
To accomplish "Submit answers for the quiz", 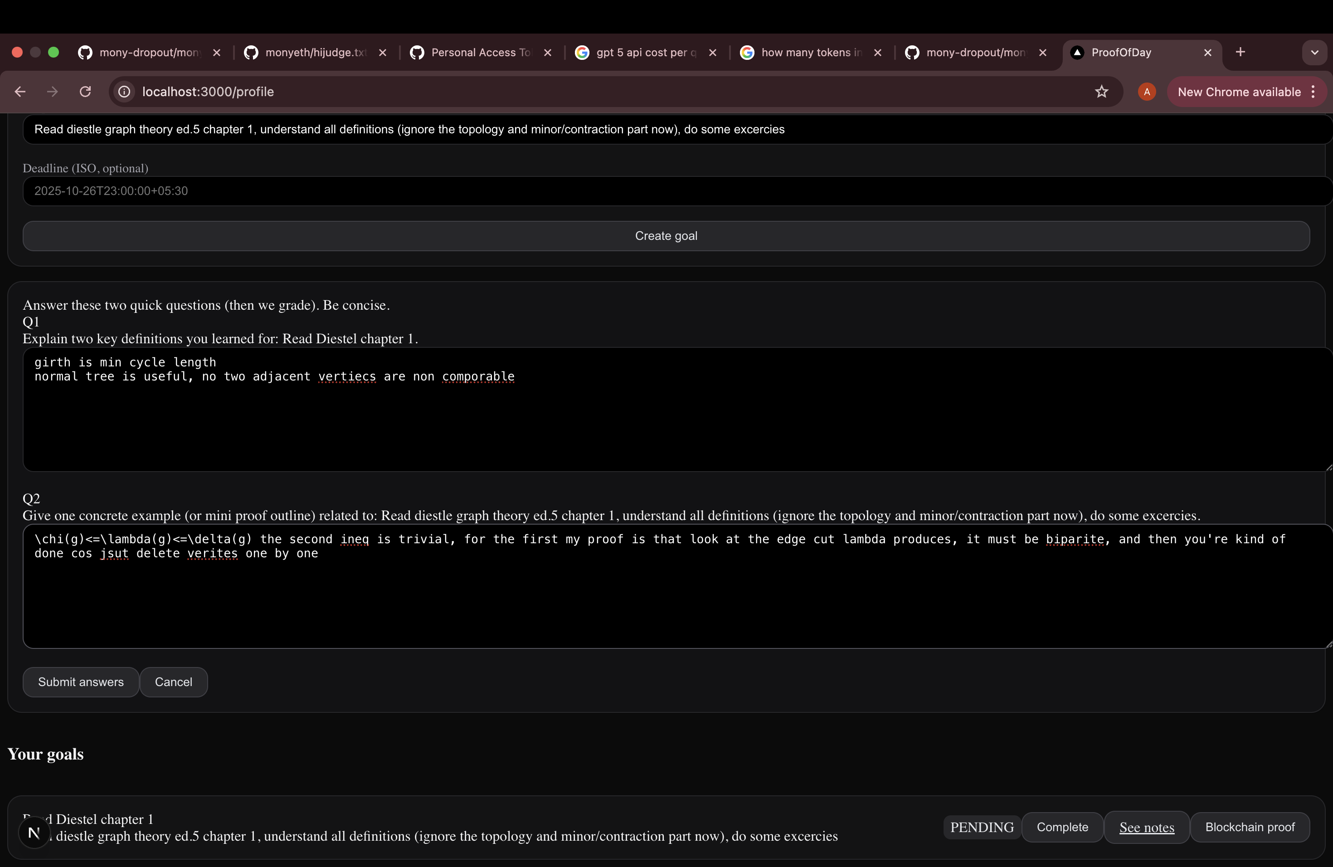I will click(x=81, y=682).
